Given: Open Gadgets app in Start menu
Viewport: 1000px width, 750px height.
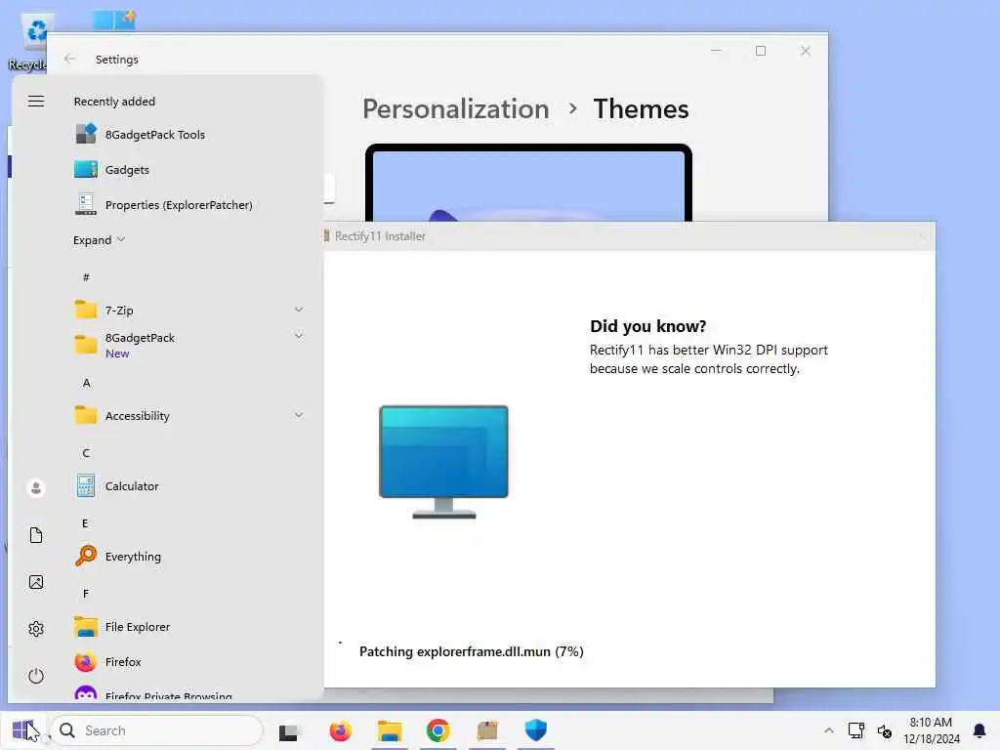Looking at the screenshot, I should pos(190,170).
